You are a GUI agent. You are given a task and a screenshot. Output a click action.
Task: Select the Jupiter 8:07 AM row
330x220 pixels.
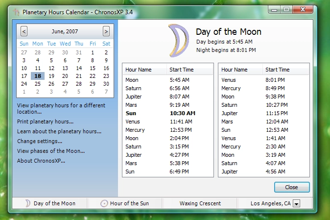[168, 97]
